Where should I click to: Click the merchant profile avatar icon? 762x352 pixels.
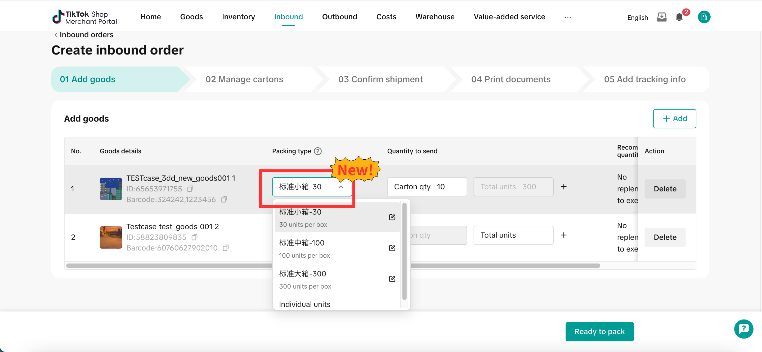(x=704, y=17)
